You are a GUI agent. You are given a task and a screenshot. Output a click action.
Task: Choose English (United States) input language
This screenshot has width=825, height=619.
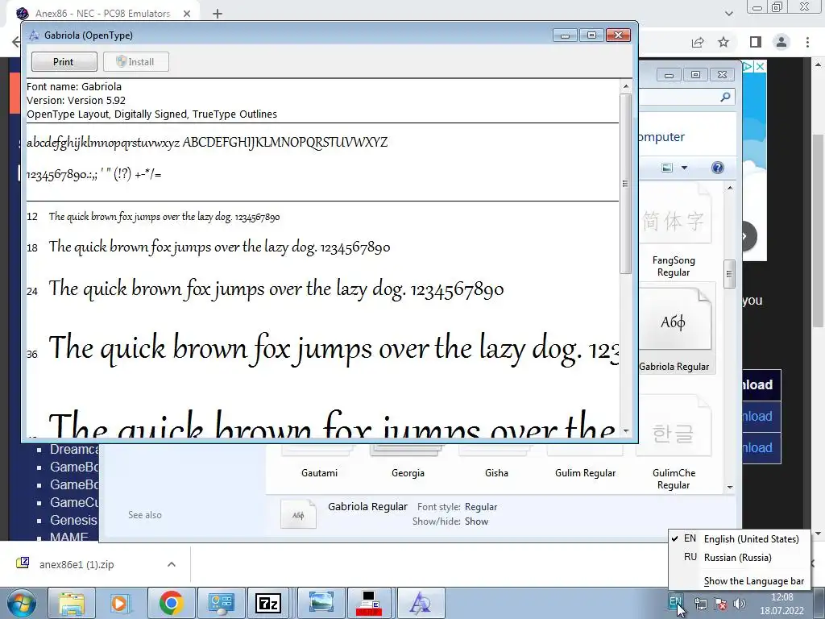(741, 539)
